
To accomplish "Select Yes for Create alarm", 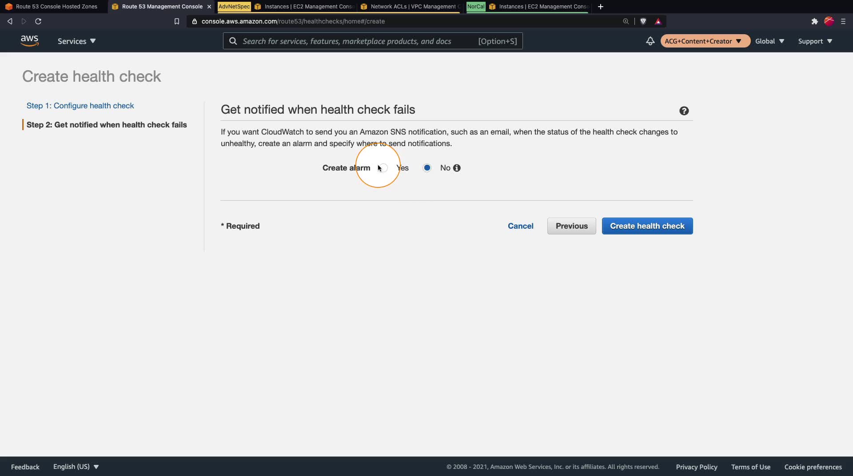I will tap(384, 168).
